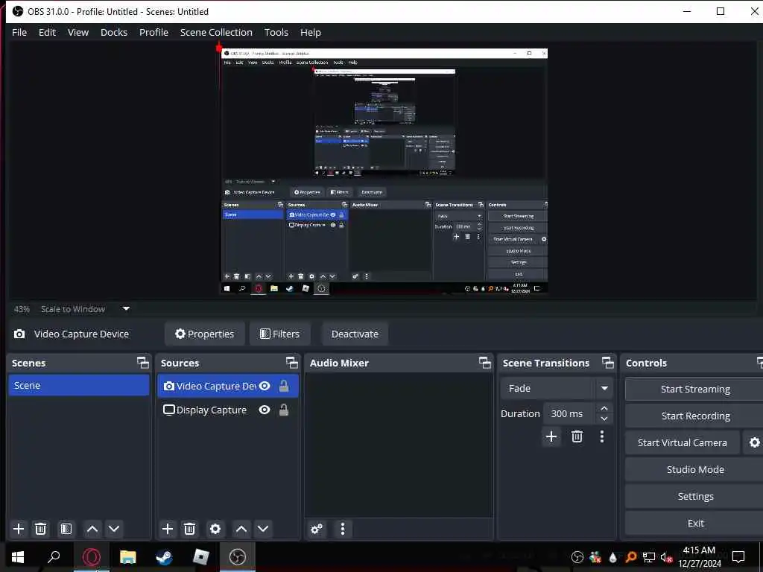Move scene up with arrow in Scenes dock

click(x=92, y=529)
